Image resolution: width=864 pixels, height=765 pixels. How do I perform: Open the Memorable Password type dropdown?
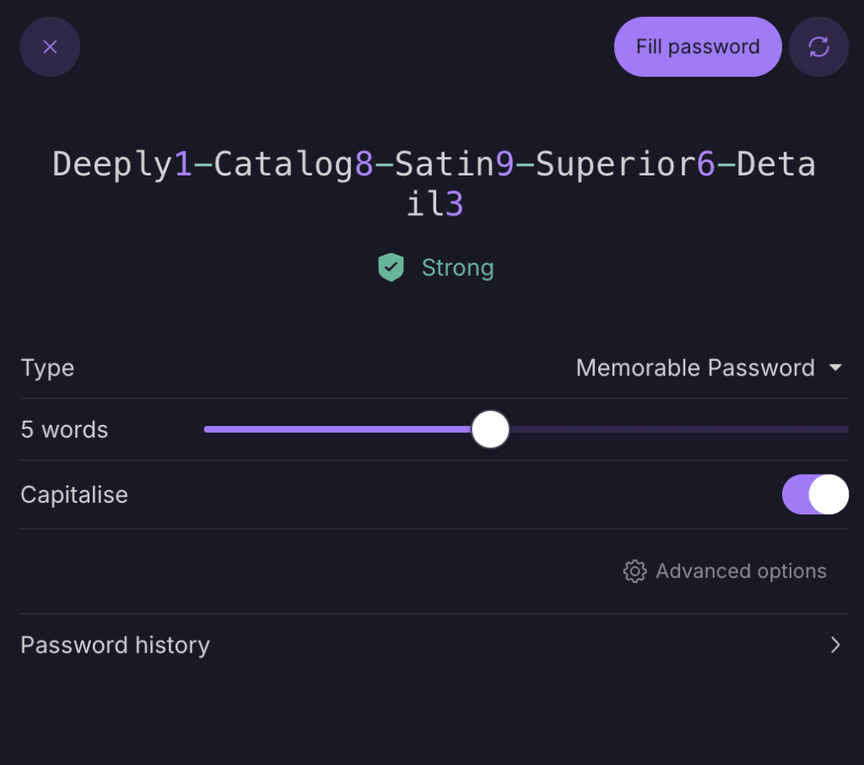695,369
